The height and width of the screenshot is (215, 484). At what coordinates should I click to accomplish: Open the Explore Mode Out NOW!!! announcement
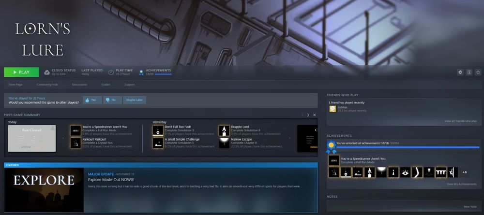(x=111, y=180)
